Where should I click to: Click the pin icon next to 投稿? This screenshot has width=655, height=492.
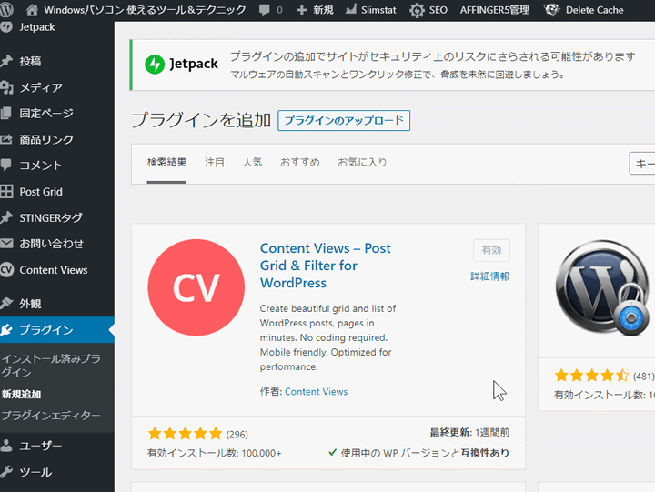pos(5,61)
